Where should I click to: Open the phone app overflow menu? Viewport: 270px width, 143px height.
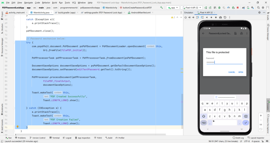pos(247,33)
